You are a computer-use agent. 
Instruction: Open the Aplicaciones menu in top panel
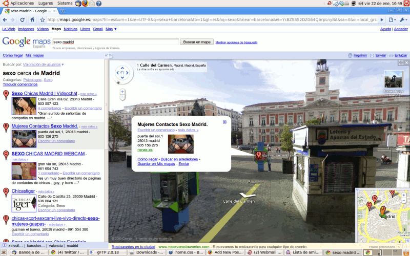point(22,3)
